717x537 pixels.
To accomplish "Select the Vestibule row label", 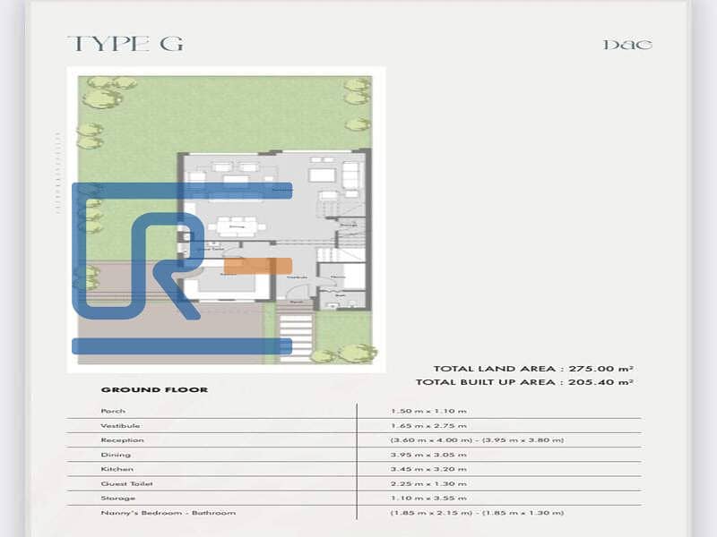I will point(120,425).
